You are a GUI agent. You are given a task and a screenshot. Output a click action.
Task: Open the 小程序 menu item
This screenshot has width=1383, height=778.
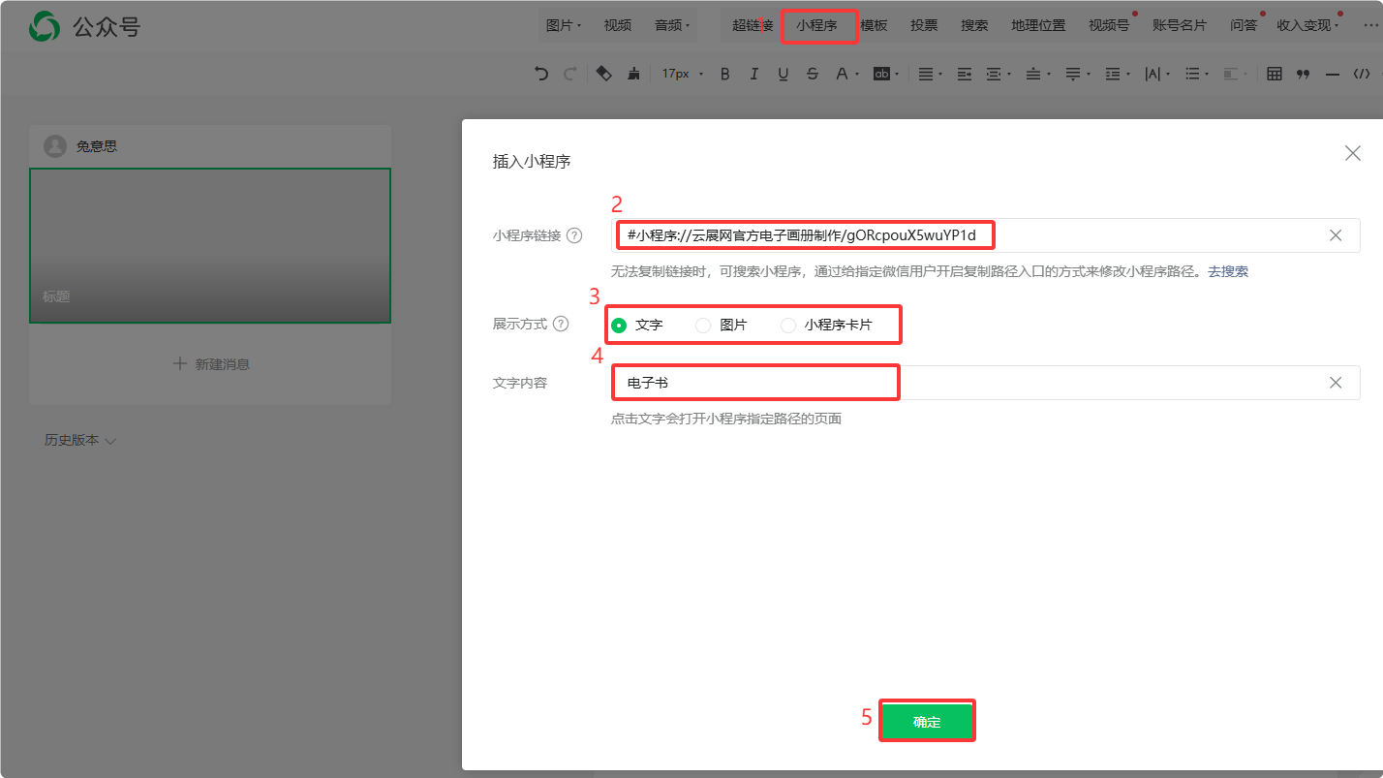[x=816, y=25]
